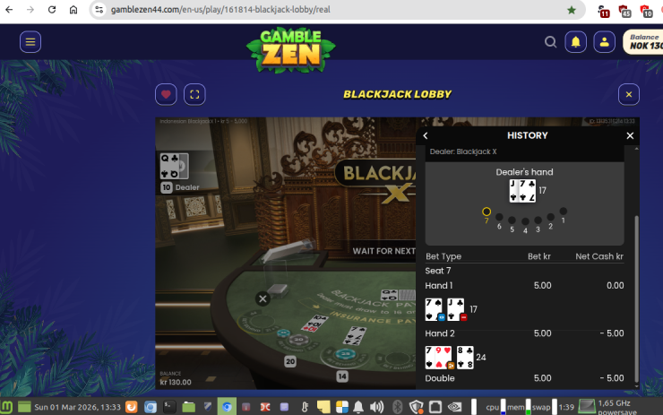This screenshot has height=415, width=663.
Task: Select seat 7 in dealer's hand diagram
Action: pos(486,212)
